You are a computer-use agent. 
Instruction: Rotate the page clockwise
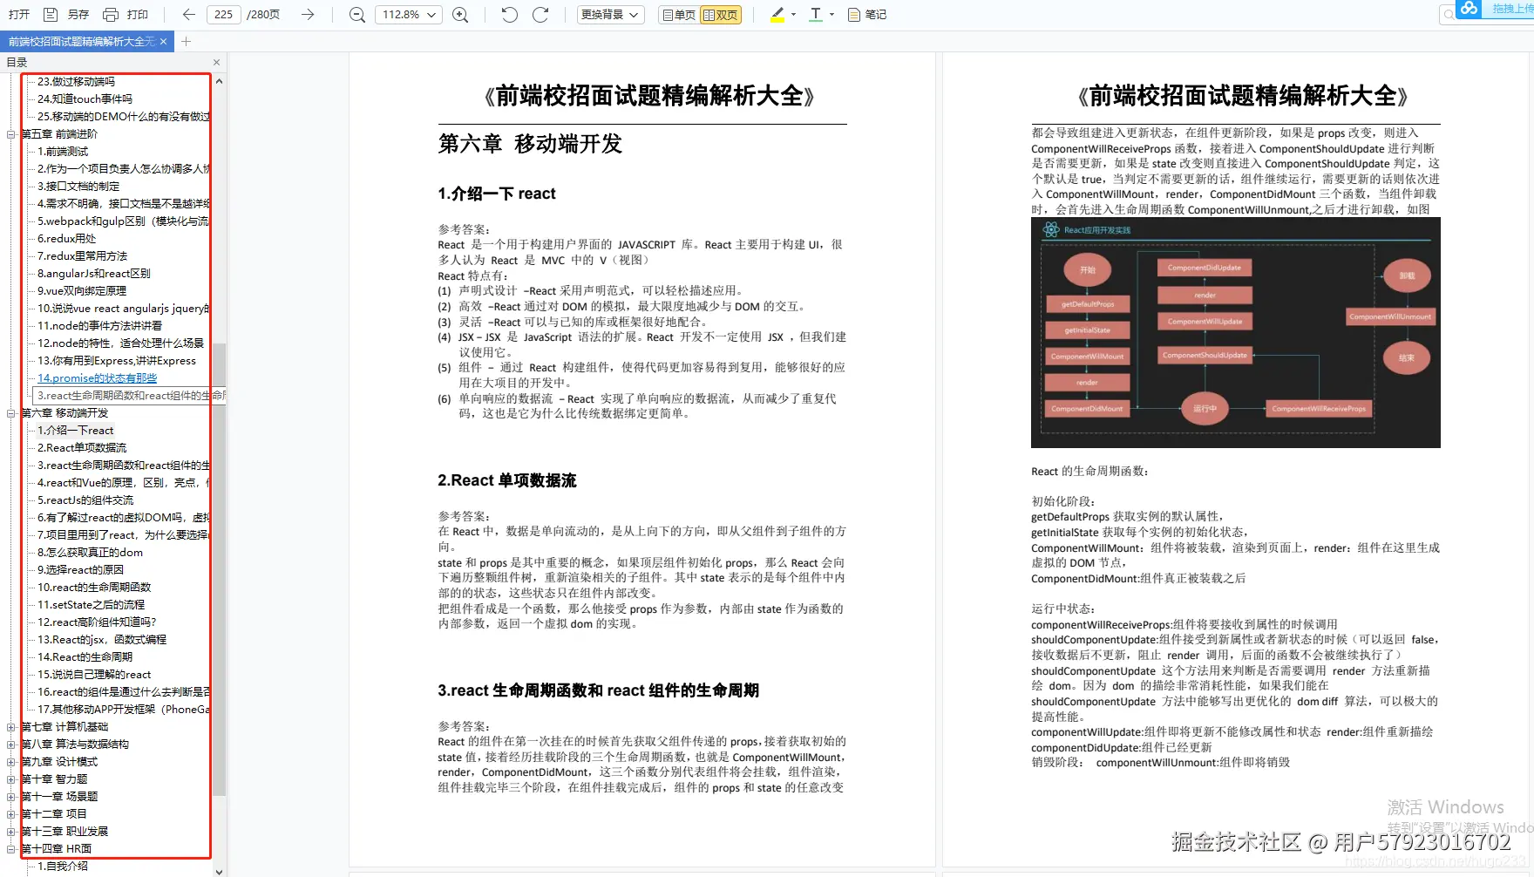[540, 15]
